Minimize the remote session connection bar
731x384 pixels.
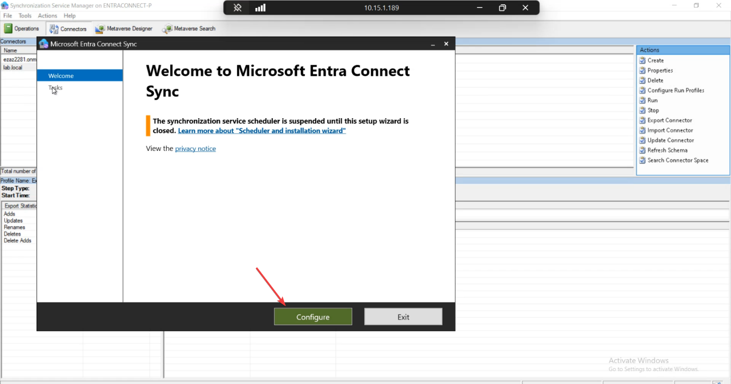480,8
